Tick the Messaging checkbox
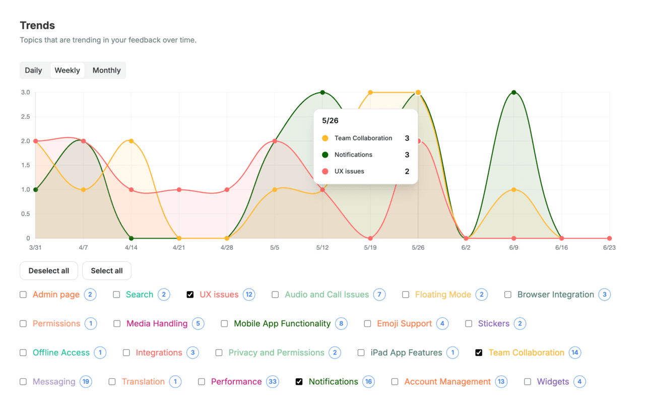Image resolution: width=651 pixels, height=405 pixels. pyautogui.click(x=23, y=382)
